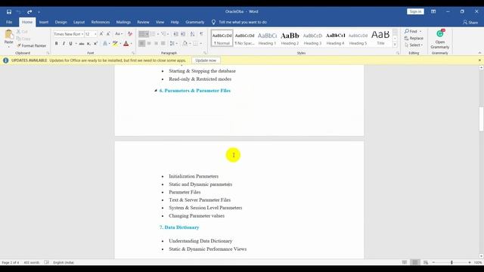The height and width of the screenshot is (272, 484).
Task: Save the document with the floppy icon
Action: point(9,12)
